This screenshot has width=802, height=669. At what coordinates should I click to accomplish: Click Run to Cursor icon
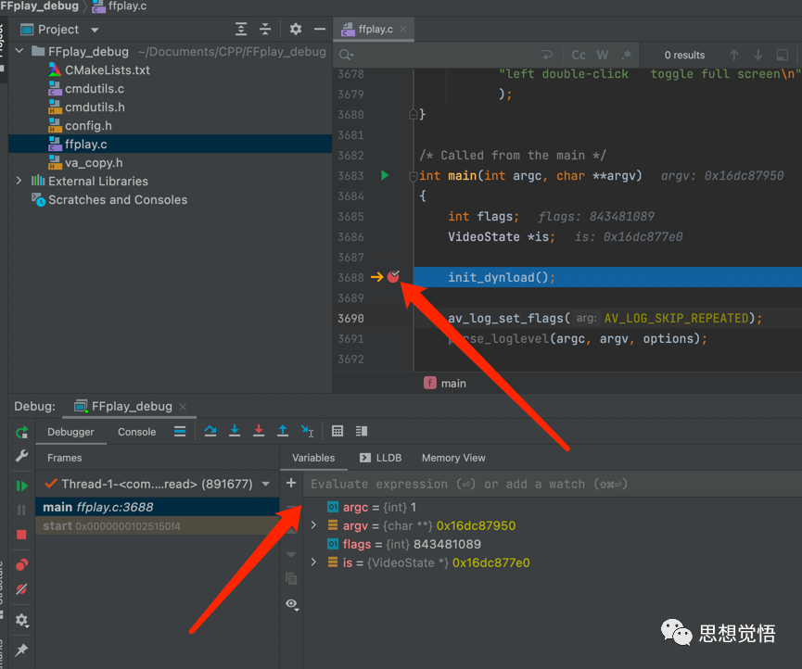point(307,431)
